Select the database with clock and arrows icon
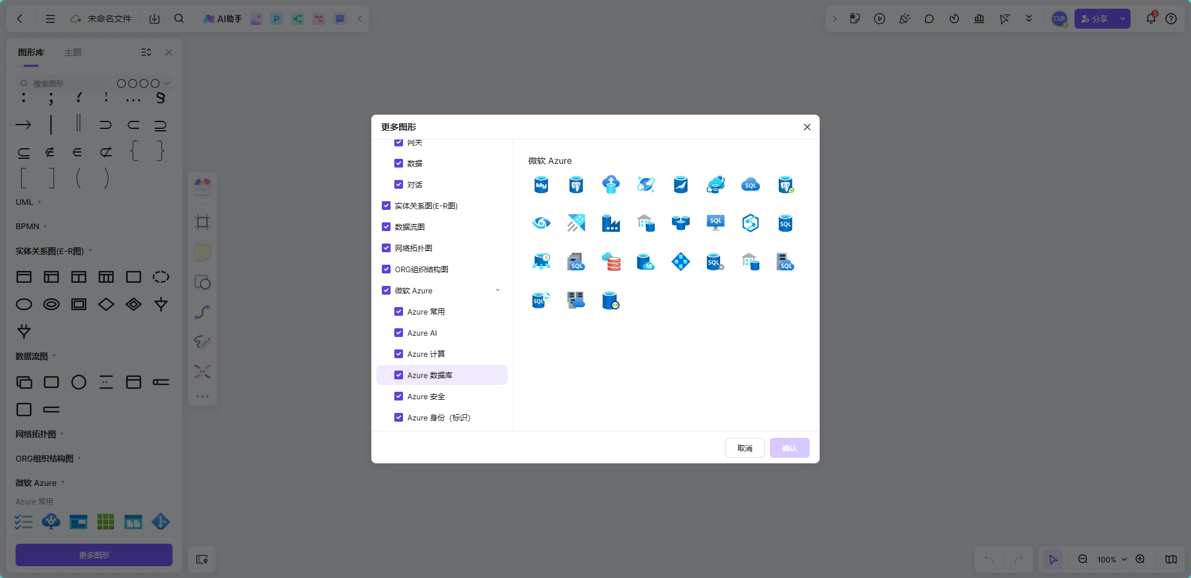 point(541,262)
